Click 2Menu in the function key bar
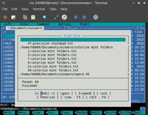148x115 pixels. coord(23,113)
